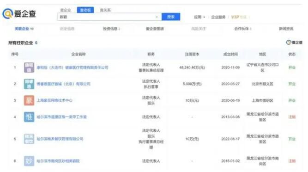
Task: Click the 注册资本 column header
Action: tap(192, 54)
